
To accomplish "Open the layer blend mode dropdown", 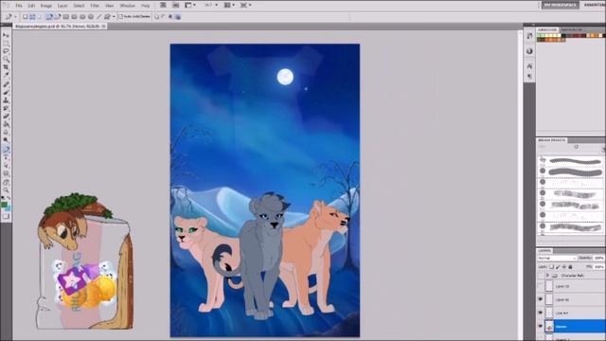I will [x=557, y=258].
